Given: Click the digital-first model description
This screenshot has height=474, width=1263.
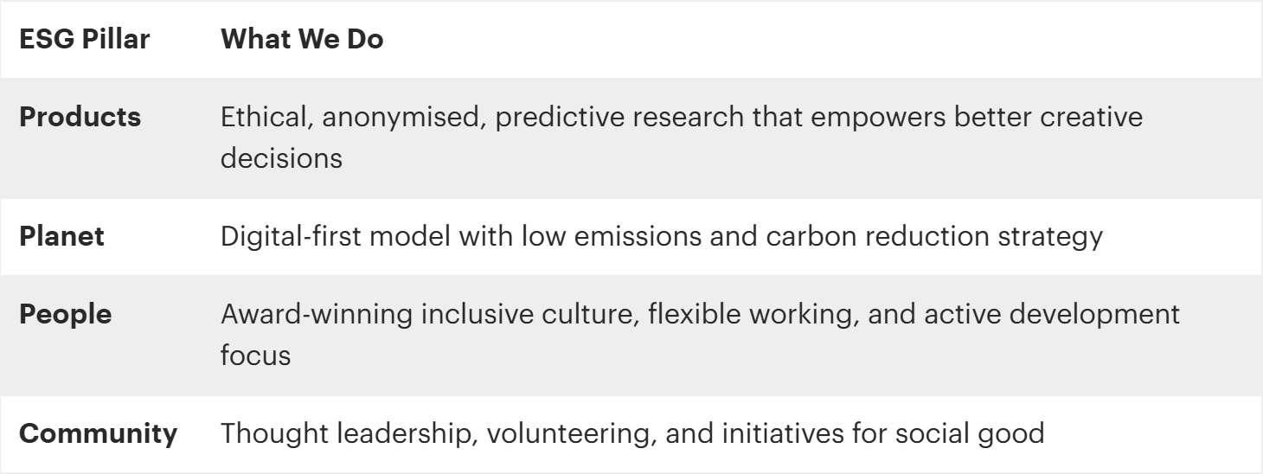Looking at the screenshot, I should pos(662,237).
